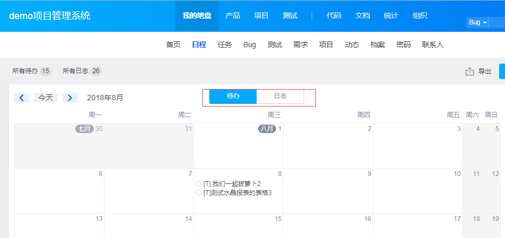Viewport: 505px width, 238px height.
Task: Select the July 31 calendar cell
Action: coord(149,146)
